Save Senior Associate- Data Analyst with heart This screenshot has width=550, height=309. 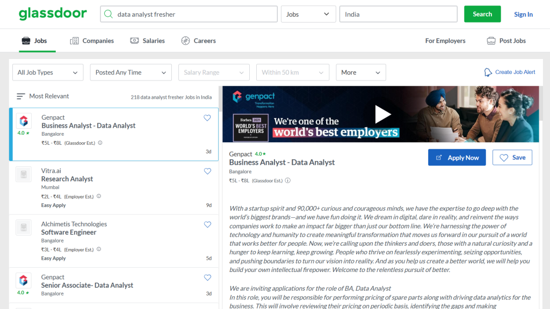click(208, 277)
